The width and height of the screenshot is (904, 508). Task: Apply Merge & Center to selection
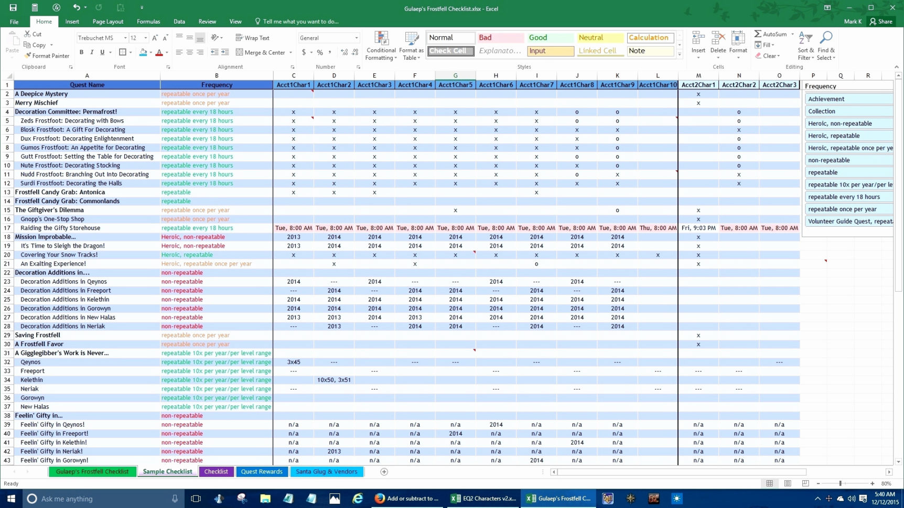click(261, 52)
